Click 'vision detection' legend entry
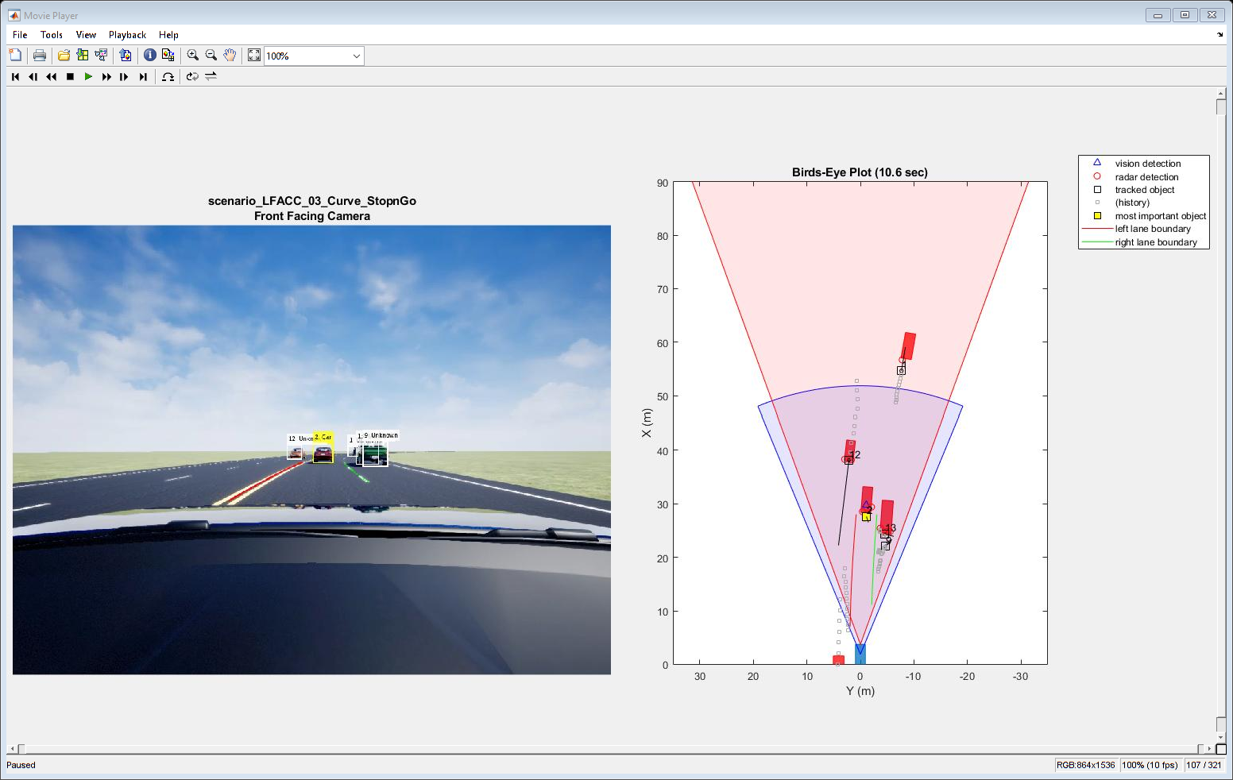Screen dimensions: 1233x780 (x=1147, y=164)
